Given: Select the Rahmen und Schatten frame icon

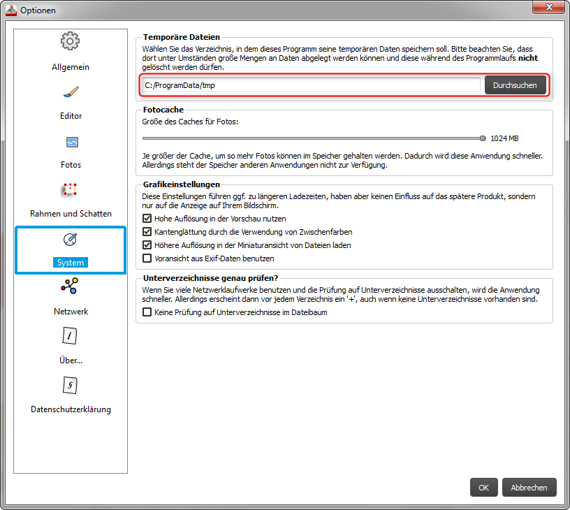Looking at the screenshot, I should tap(70, 189).
